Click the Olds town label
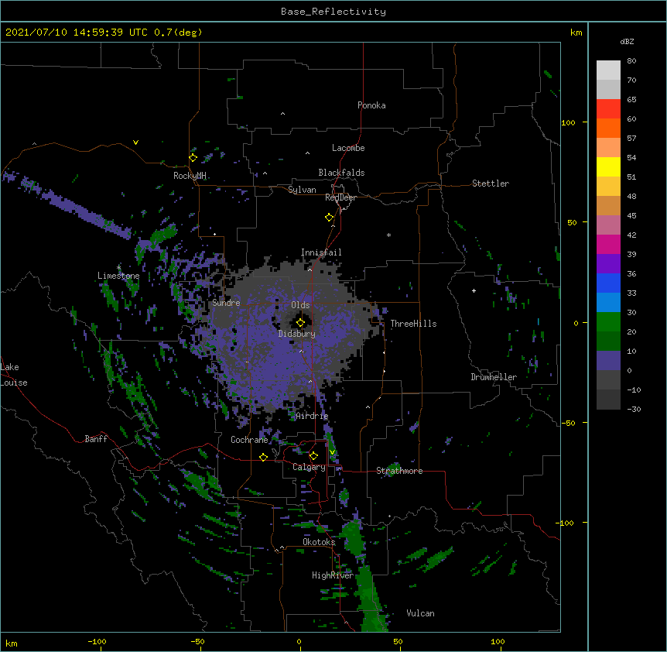The image size is (667, 652). [x=300, y=305]
